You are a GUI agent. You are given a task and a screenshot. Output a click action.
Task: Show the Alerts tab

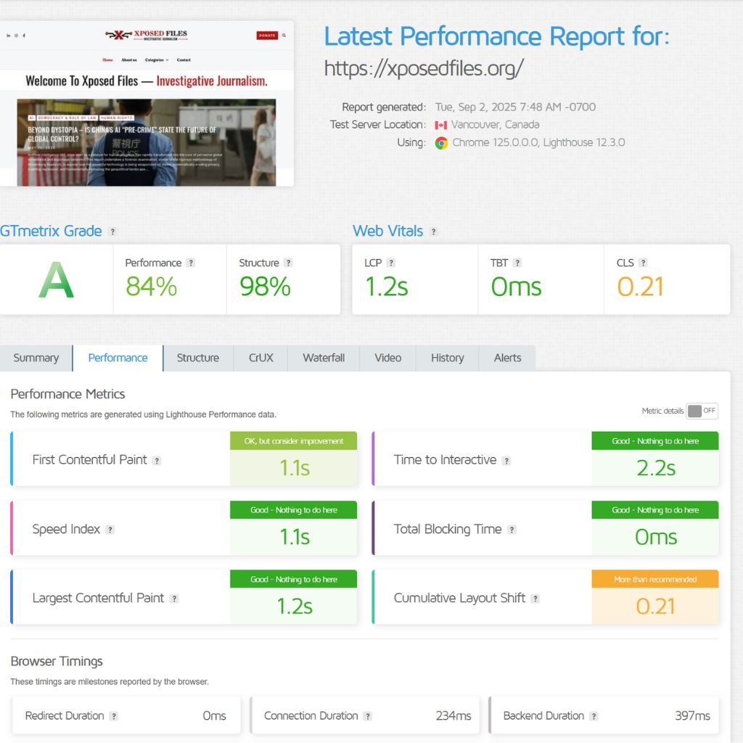[507, 358]
